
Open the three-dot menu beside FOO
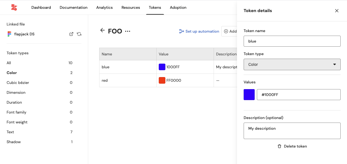coord(127,31)
